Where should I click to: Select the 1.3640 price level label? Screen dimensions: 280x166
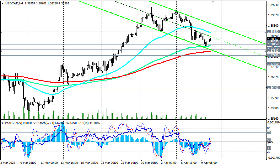point(272,88)
